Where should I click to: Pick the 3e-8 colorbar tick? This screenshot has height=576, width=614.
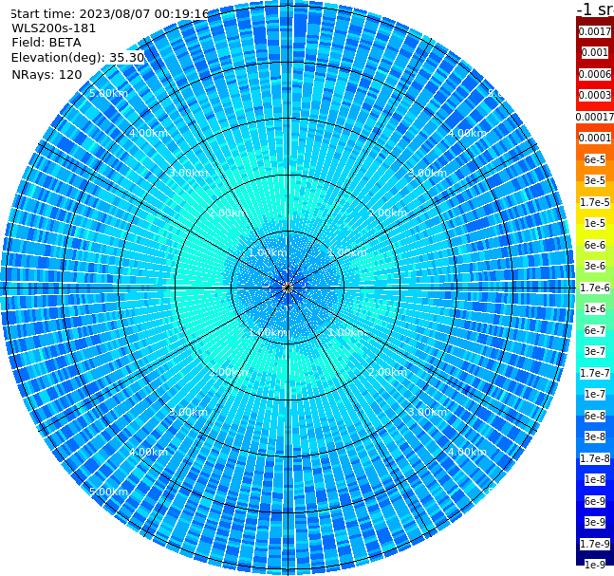pos(595,437)
